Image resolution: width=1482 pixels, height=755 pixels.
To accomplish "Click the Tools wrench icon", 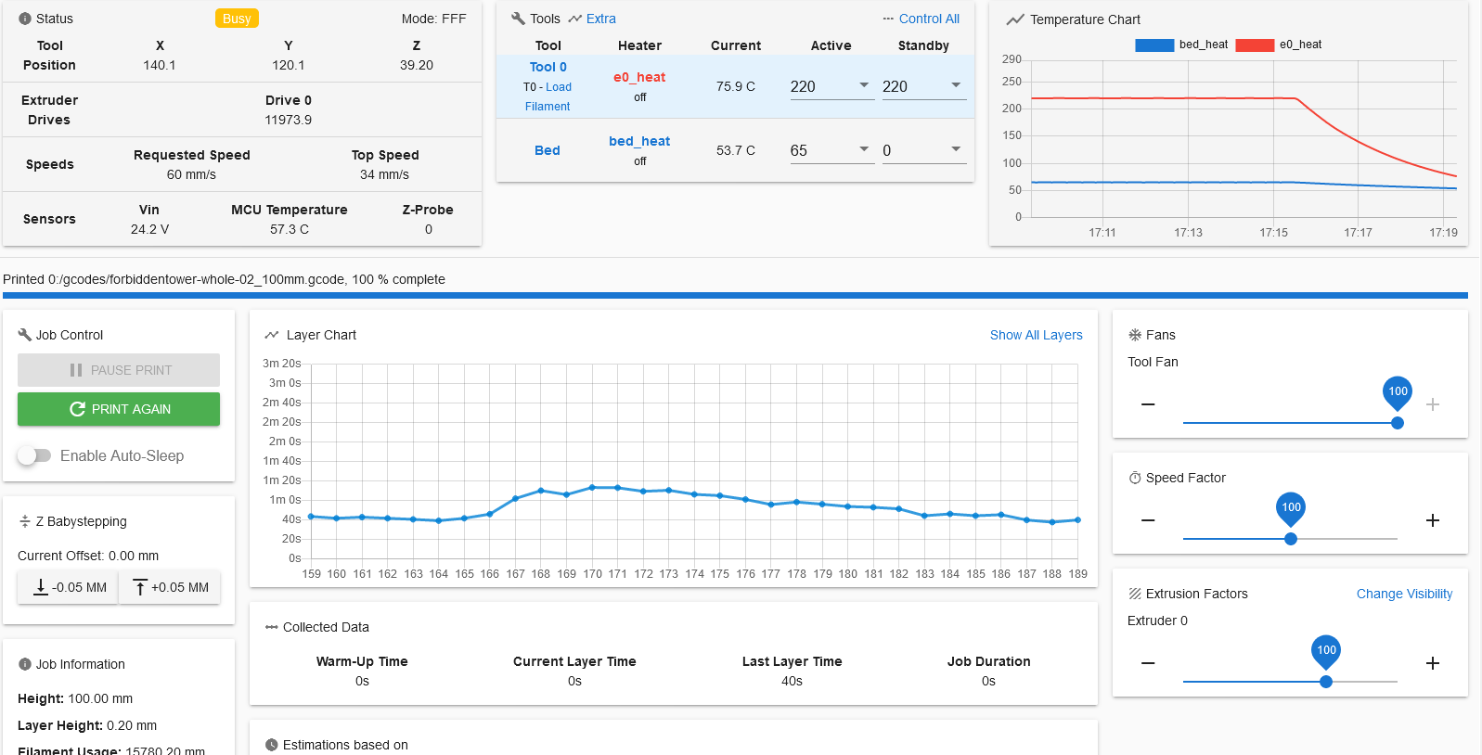I will (x=518, y=19).
